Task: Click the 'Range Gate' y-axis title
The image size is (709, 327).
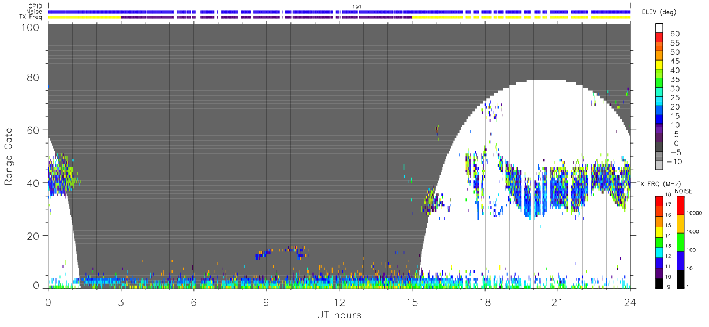Action: (9, 157)
